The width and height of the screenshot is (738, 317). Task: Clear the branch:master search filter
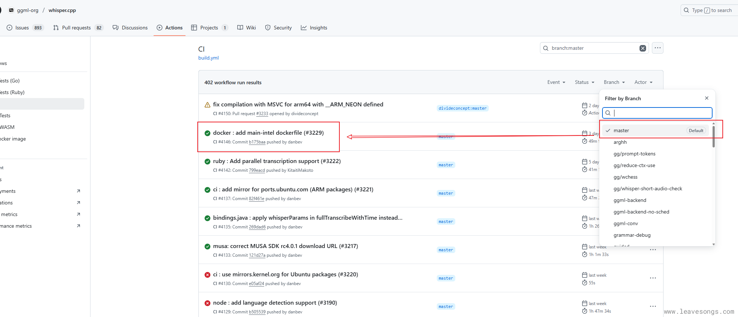(x=642, y=48)
